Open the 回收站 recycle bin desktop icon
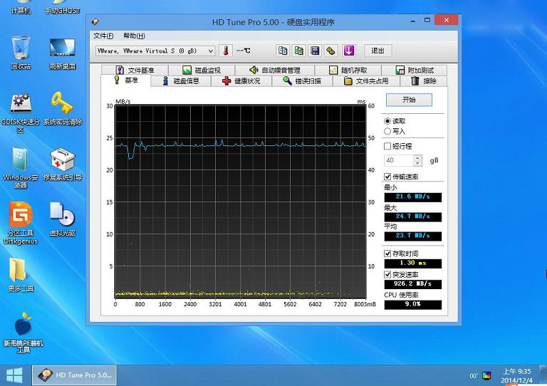Viewport: 547px width, 386px height. pos(21,52)
